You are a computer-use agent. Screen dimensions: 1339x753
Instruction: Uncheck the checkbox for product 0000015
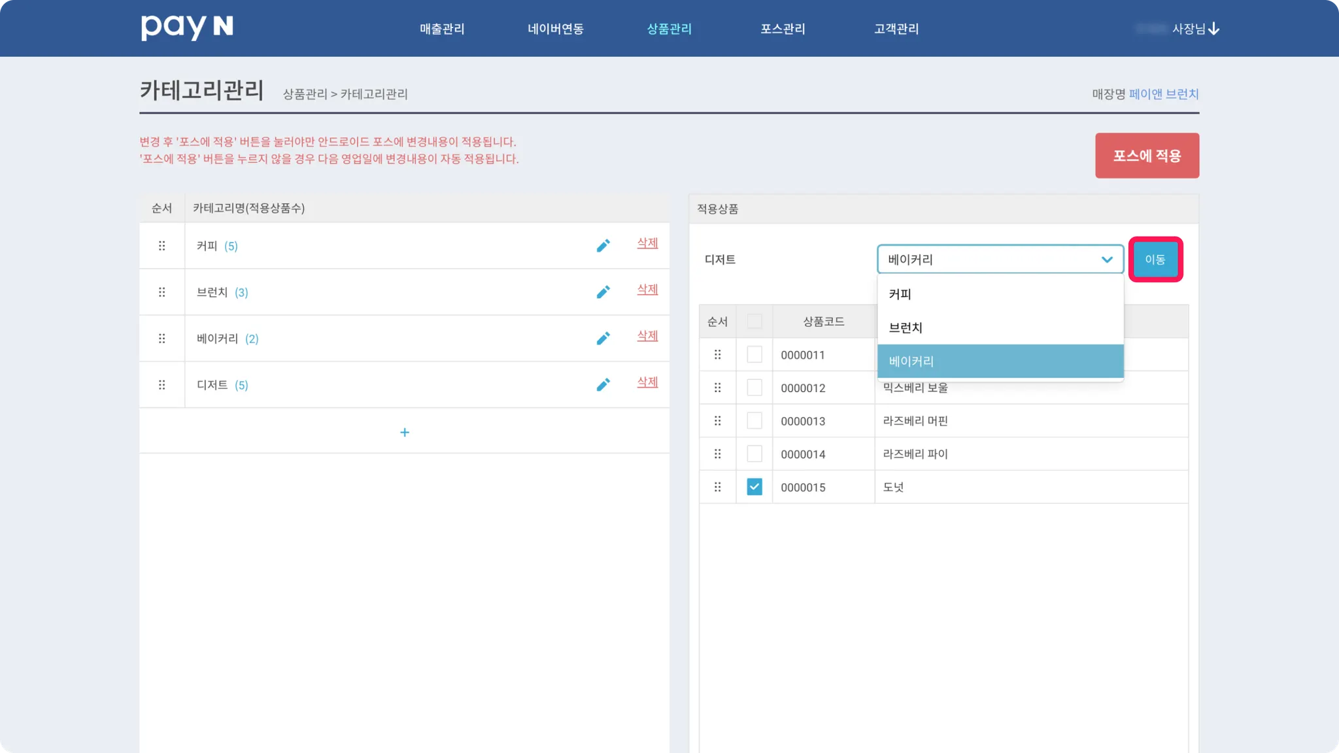754,487
